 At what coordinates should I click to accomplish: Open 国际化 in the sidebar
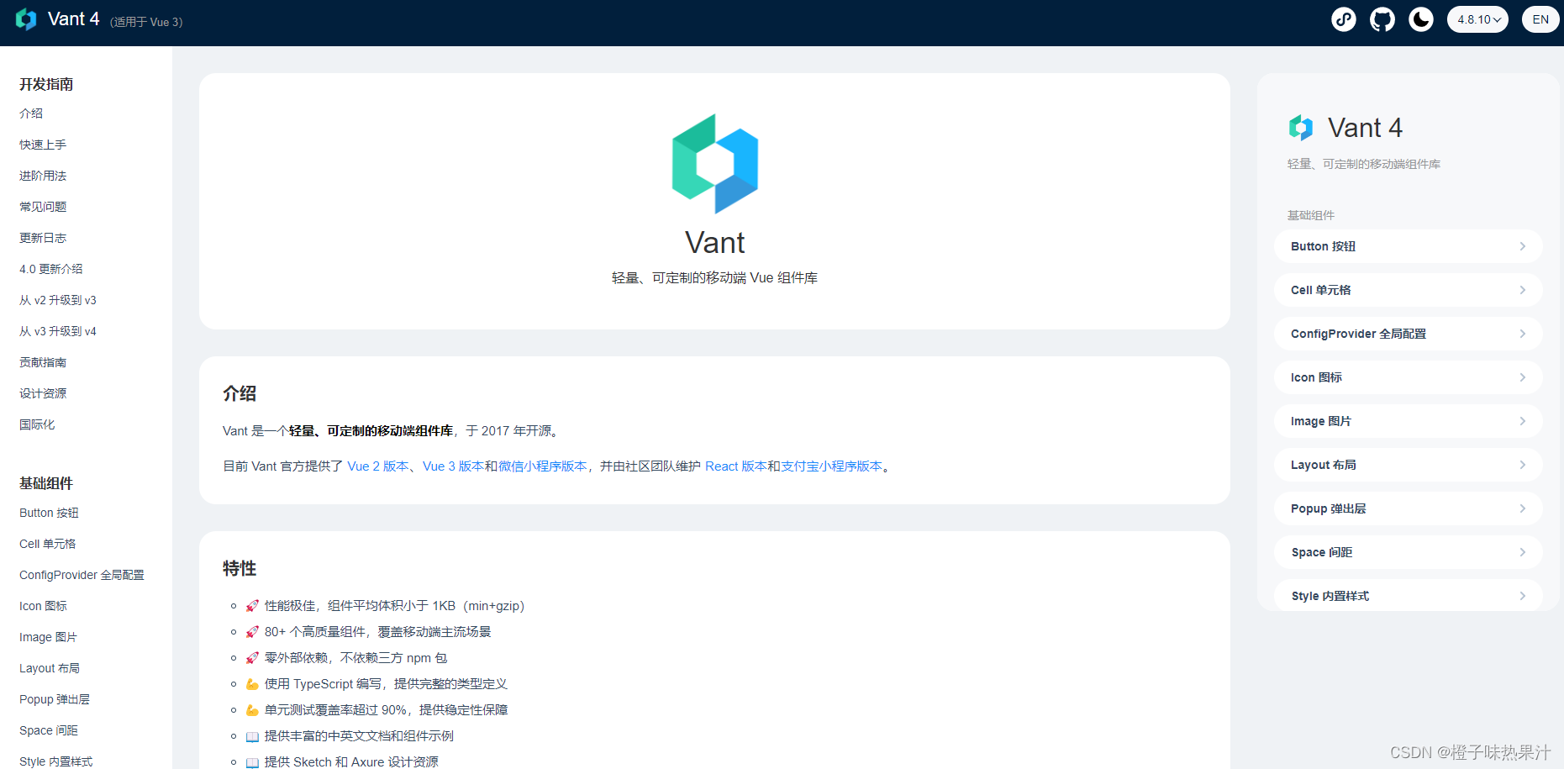point(37,424)
